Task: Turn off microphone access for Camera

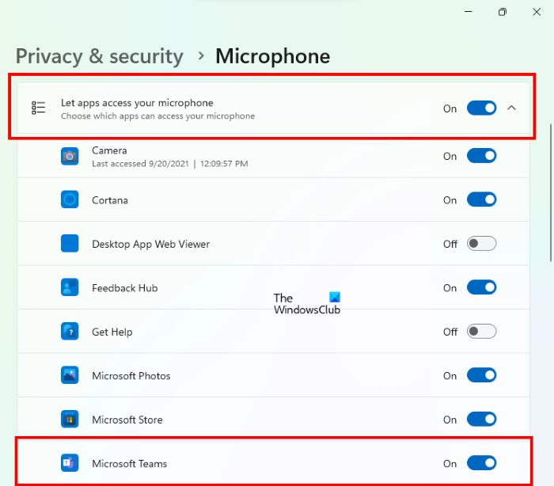Action: 481,156
